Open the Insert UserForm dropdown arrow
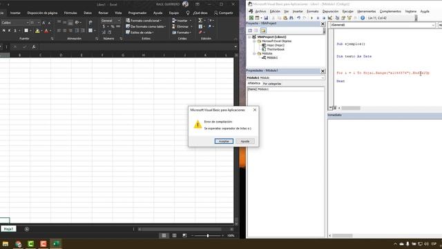This screenshot has height=249, width=442. (x=261, y=18)
